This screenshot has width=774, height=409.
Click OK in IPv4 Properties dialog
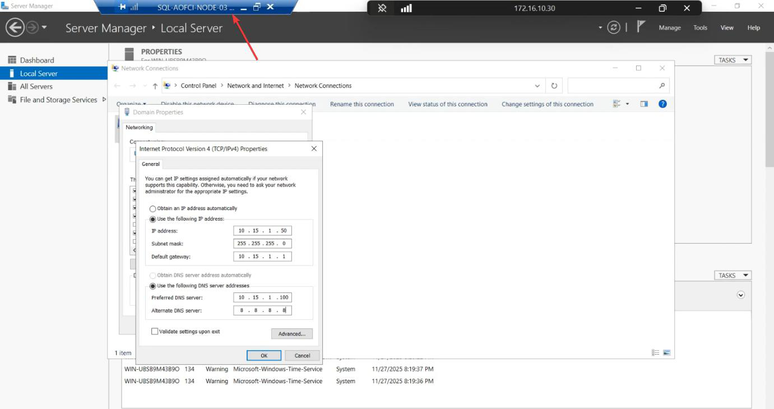[264, 356]
